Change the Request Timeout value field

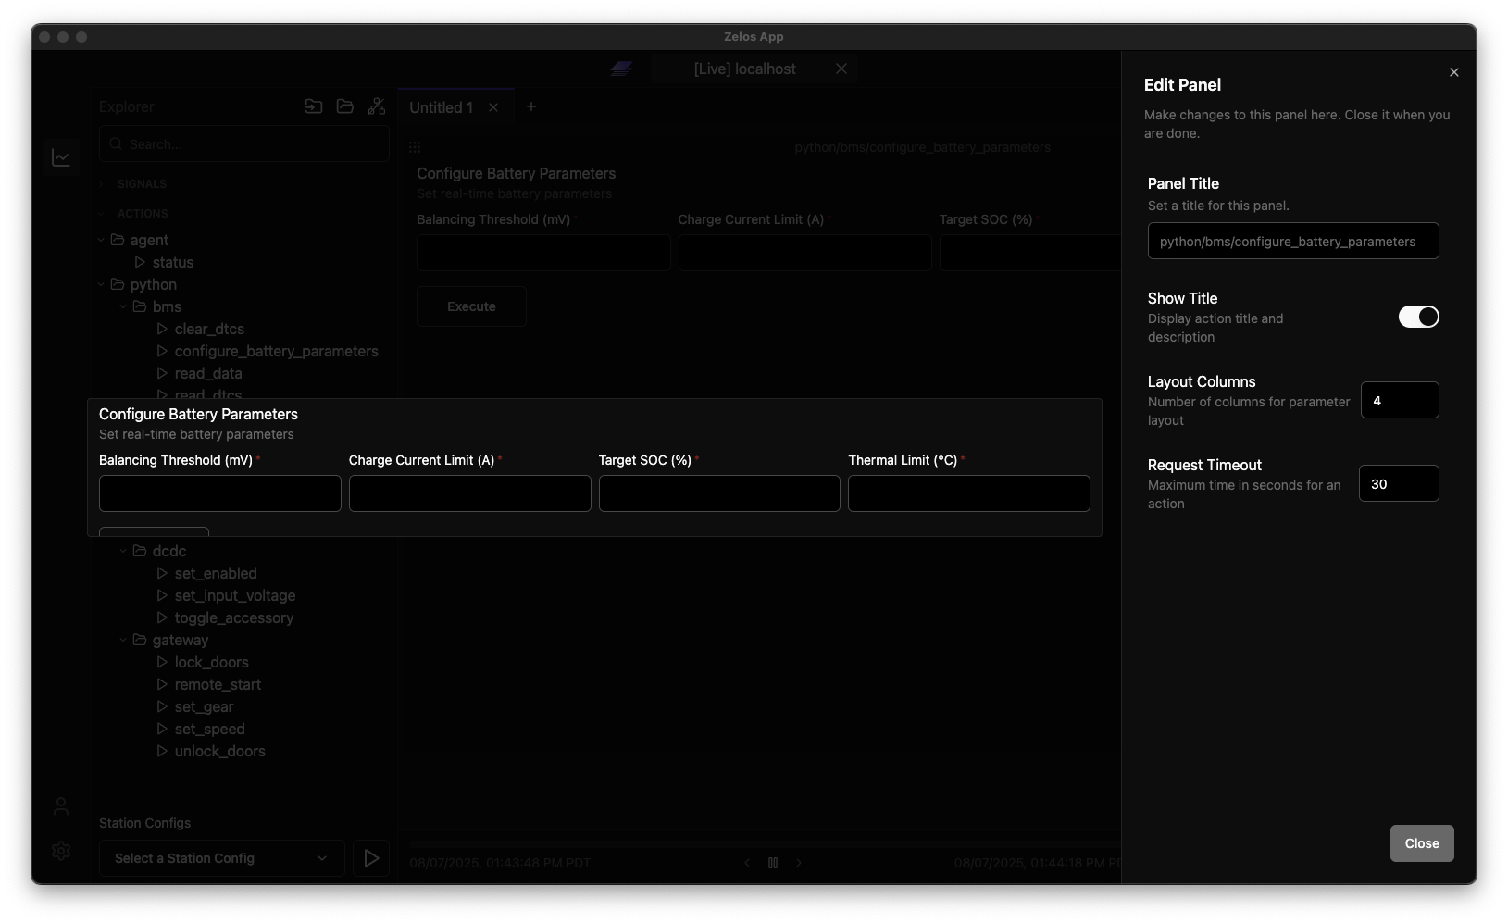(1399, 483)
